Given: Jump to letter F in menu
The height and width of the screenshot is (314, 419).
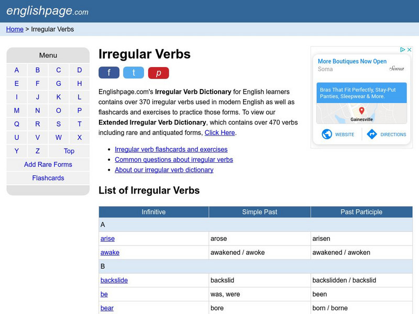Looking at the screenshot, I should click(x=38, y=84).
